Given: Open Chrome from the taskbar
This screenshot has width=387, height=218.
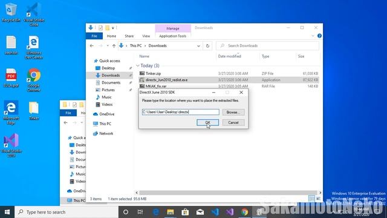Looking at the screenshot, I should click(x=244, y=212).
